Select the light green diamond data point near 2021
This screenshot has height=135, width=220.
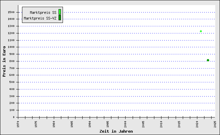201,31
